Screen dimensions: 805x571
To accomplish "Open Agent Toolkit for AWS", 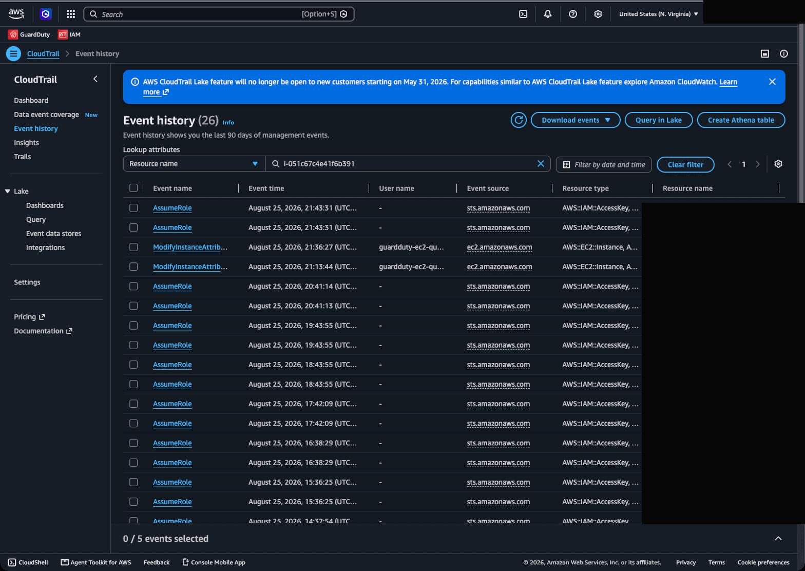I will pyautogui.click(x=96, y=562).
